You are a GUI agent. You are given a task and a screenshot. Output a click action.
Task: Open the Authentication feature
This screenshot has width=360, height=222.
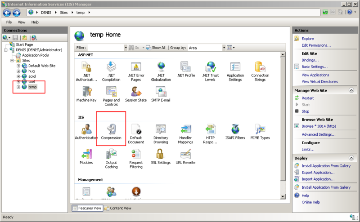[86, 132]
